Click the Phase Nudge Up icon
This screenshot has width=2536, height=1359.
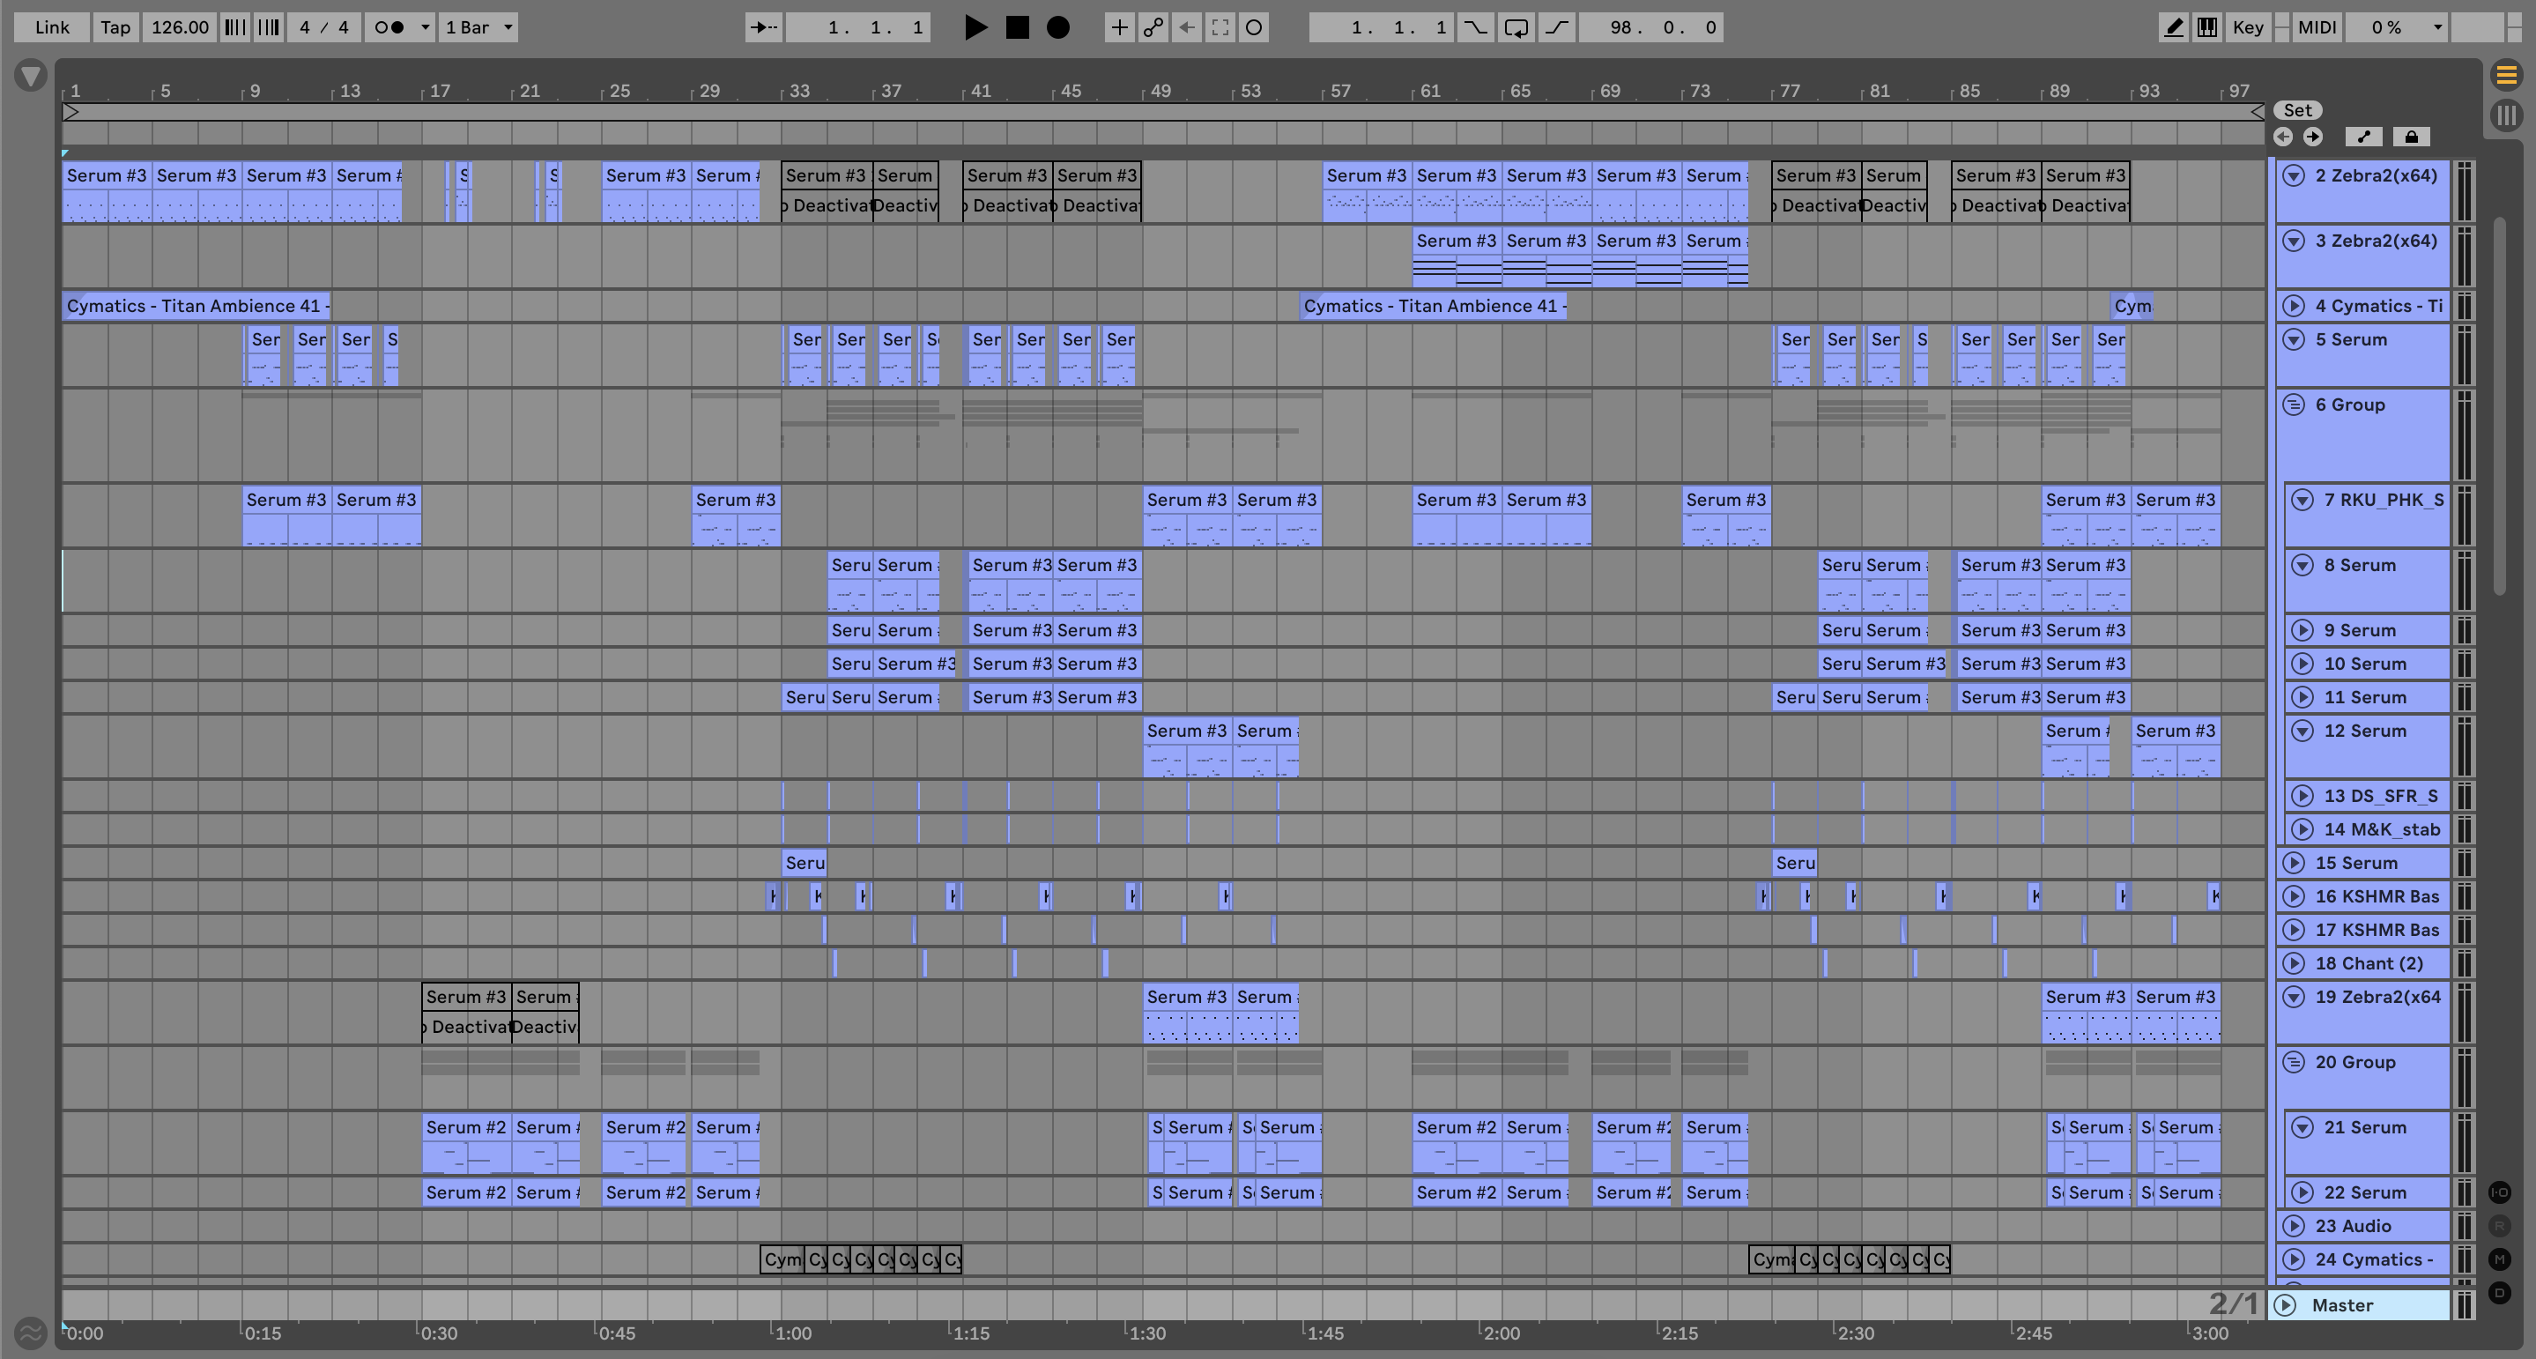pos(268,27)
